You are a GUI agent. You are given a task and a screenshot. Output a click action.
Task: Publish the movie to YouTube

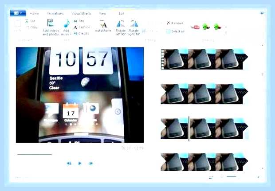(x=195, y=27)
